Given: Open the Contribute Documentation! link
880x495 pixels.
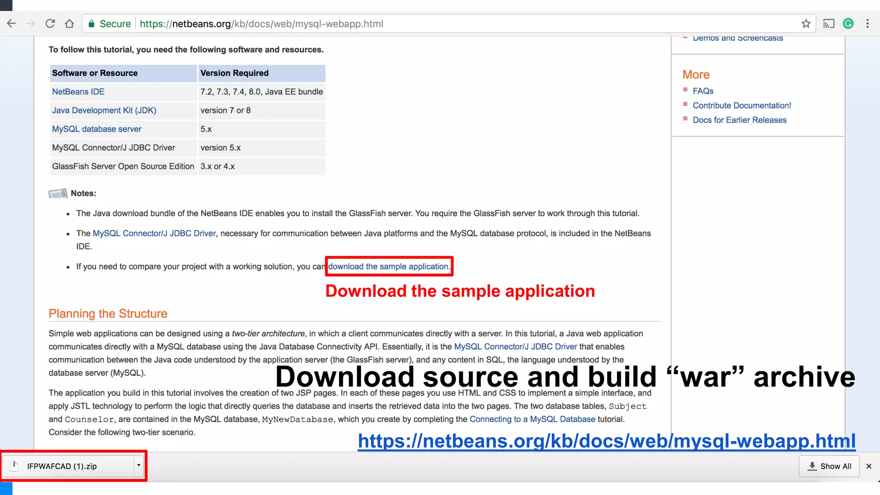Looking at the screenshot, I should click(742, 106).
